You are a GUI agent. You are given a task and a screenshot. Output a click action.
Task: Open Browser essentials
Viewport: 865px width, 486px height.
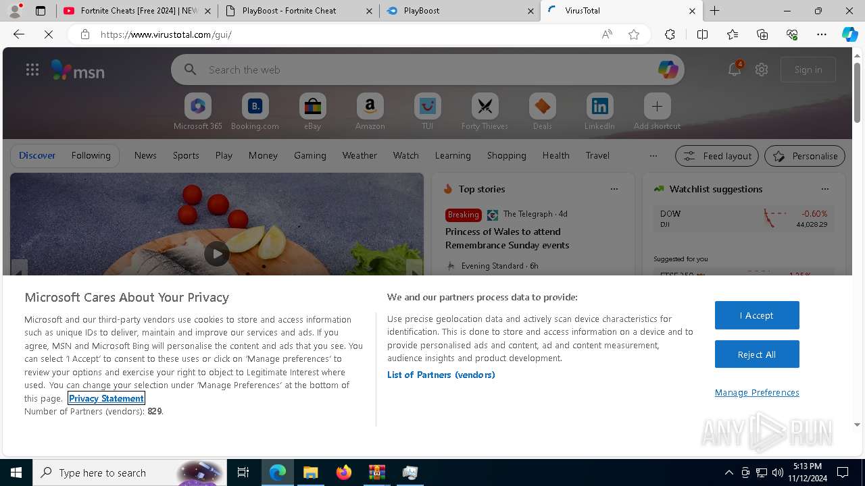tap(792, 34)
